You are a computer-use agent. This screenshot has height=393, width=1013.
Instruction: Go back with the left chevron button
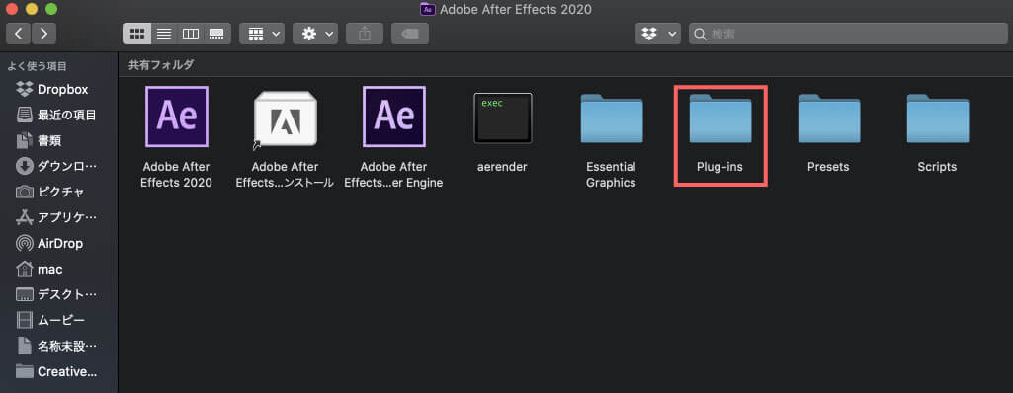[18, 34]
